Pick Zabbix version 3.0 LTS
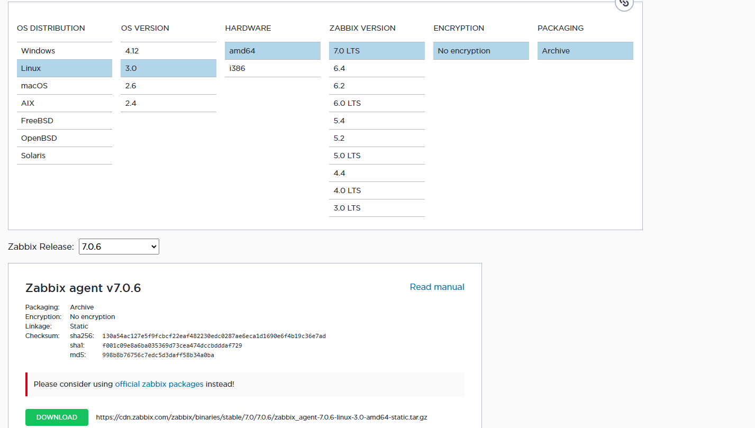The height and width of the screenshot is (428, 755). (x=377, y=208)
